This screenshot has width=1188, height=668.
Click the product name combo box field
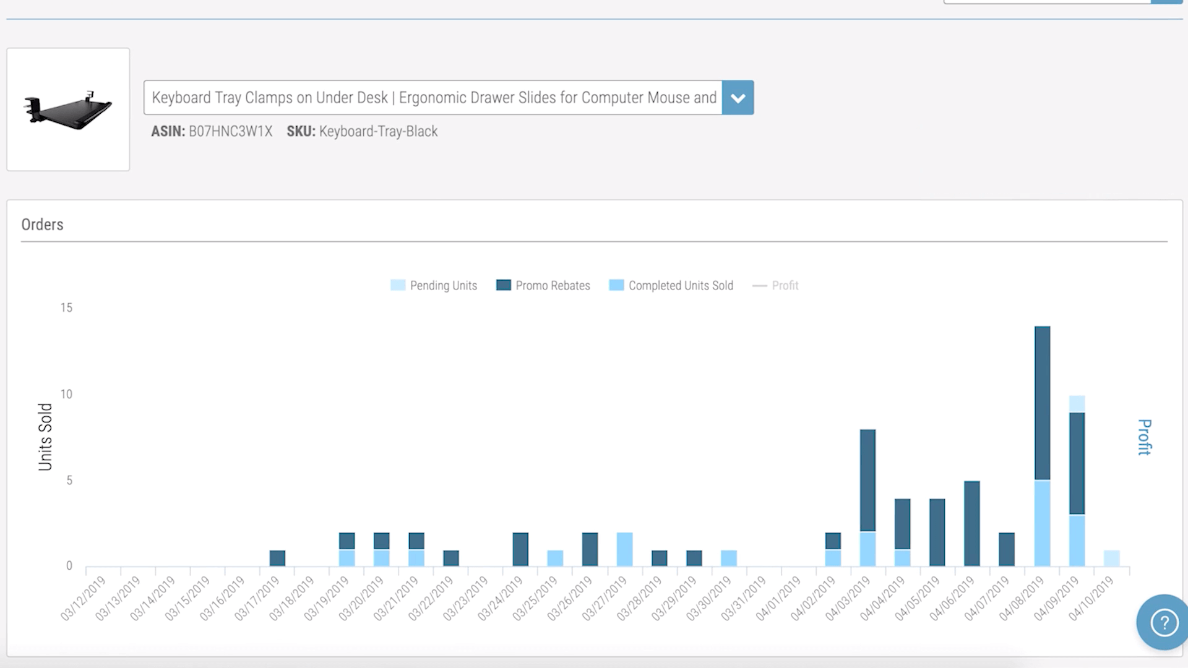(x=433, y=98)
